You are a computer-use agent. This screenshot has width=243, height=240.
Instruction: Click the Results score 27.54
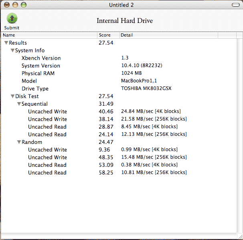tap(106, 43)
